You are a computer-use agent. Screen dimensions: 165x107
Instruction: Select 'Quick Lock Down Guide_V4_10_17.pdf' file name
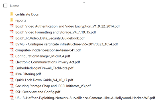click(x=44, y=80)
